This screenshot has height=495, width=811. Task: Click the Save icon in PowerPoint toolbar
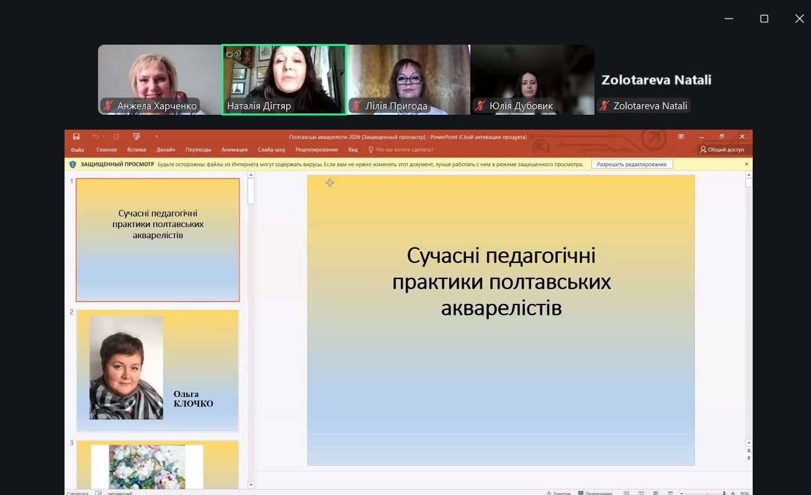tap(76, 136)
